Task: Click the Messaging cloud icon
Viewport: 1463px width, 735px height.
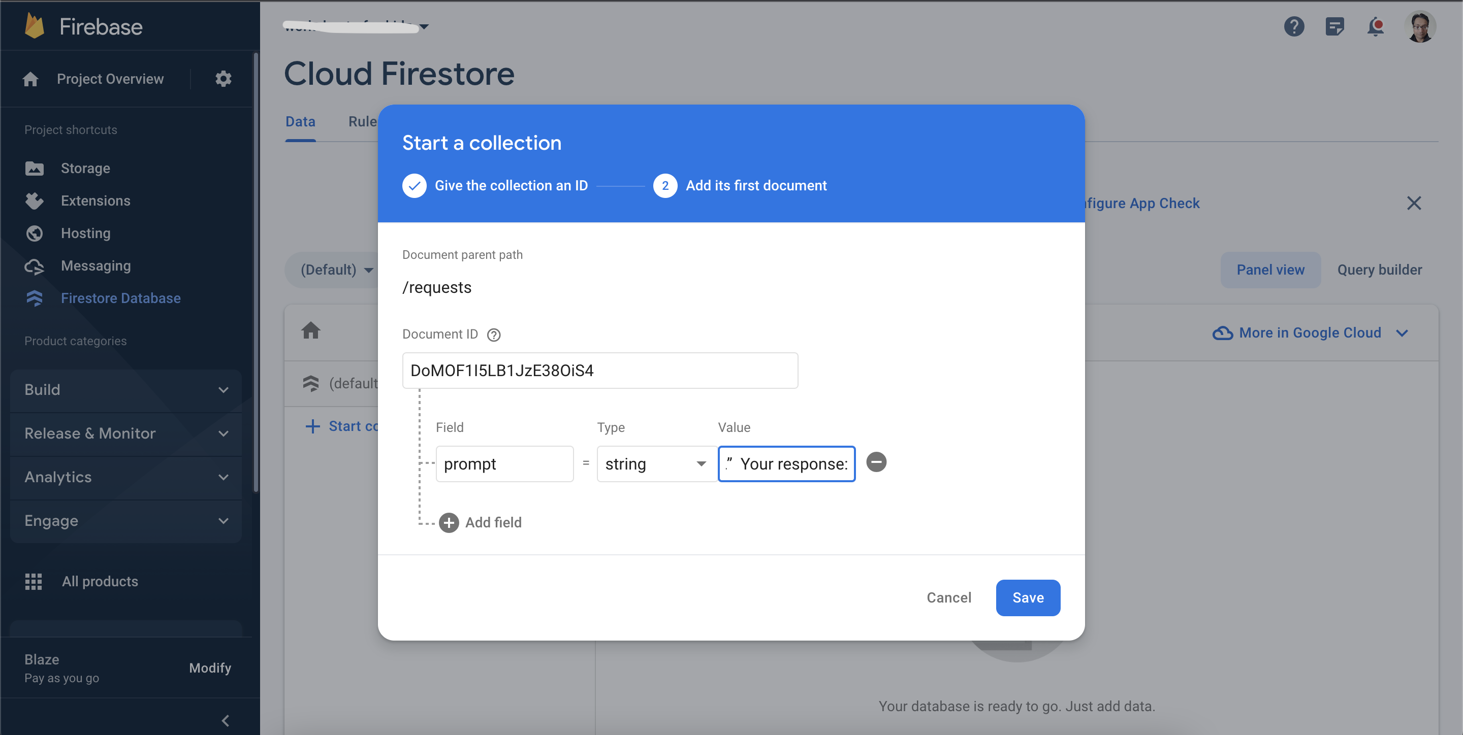Action: click(x=34, y=266)
